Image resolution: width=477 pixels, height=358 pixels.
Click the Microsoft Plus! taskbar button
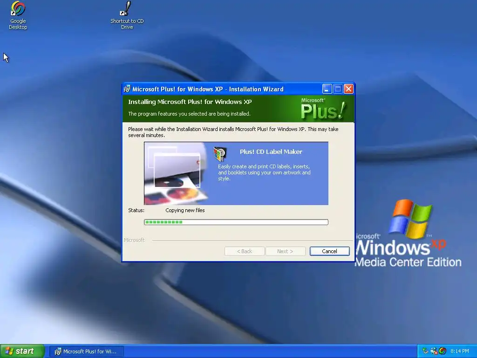point(86,351)
